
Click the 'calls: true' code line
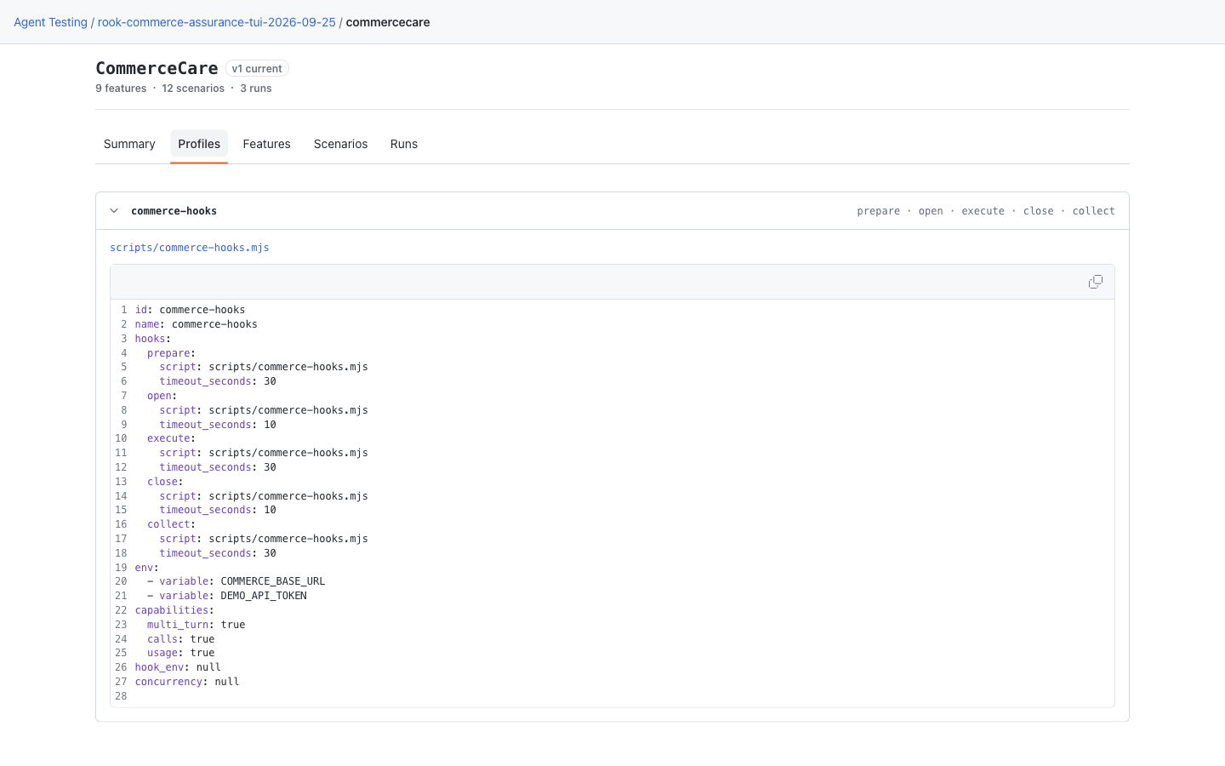pos(180,639)
